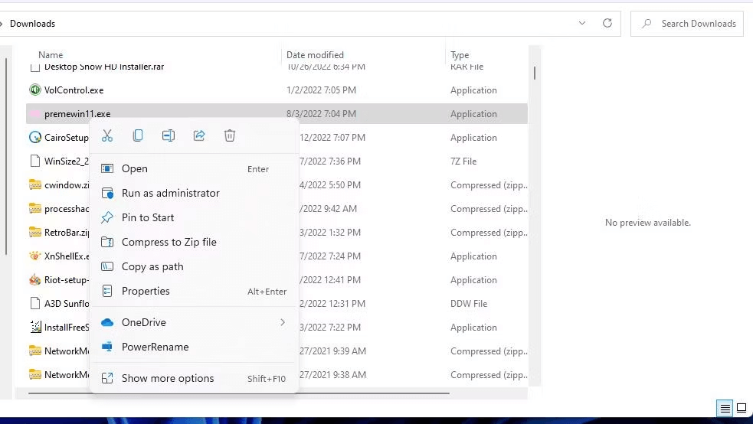Screen dimensions: 753x424
Task: Click the VolControl.exe speaker icon
Action: [35, 90]
